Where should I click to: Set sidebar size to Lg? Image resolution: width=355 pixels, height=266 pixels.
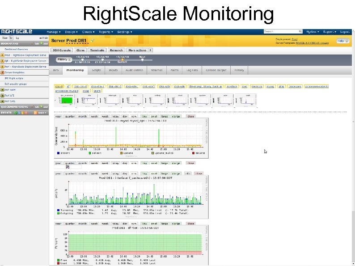coord(17,38)
